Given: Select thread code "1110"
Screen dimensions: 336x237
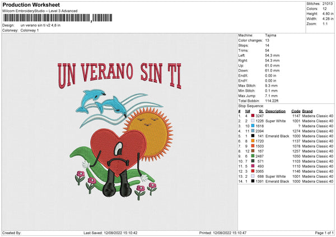Looking at the screenshot, I should point(296,166).
